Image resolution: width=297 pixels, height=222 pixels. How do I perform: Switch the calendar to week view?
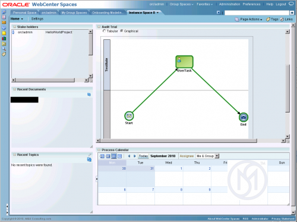pos(108,156)
